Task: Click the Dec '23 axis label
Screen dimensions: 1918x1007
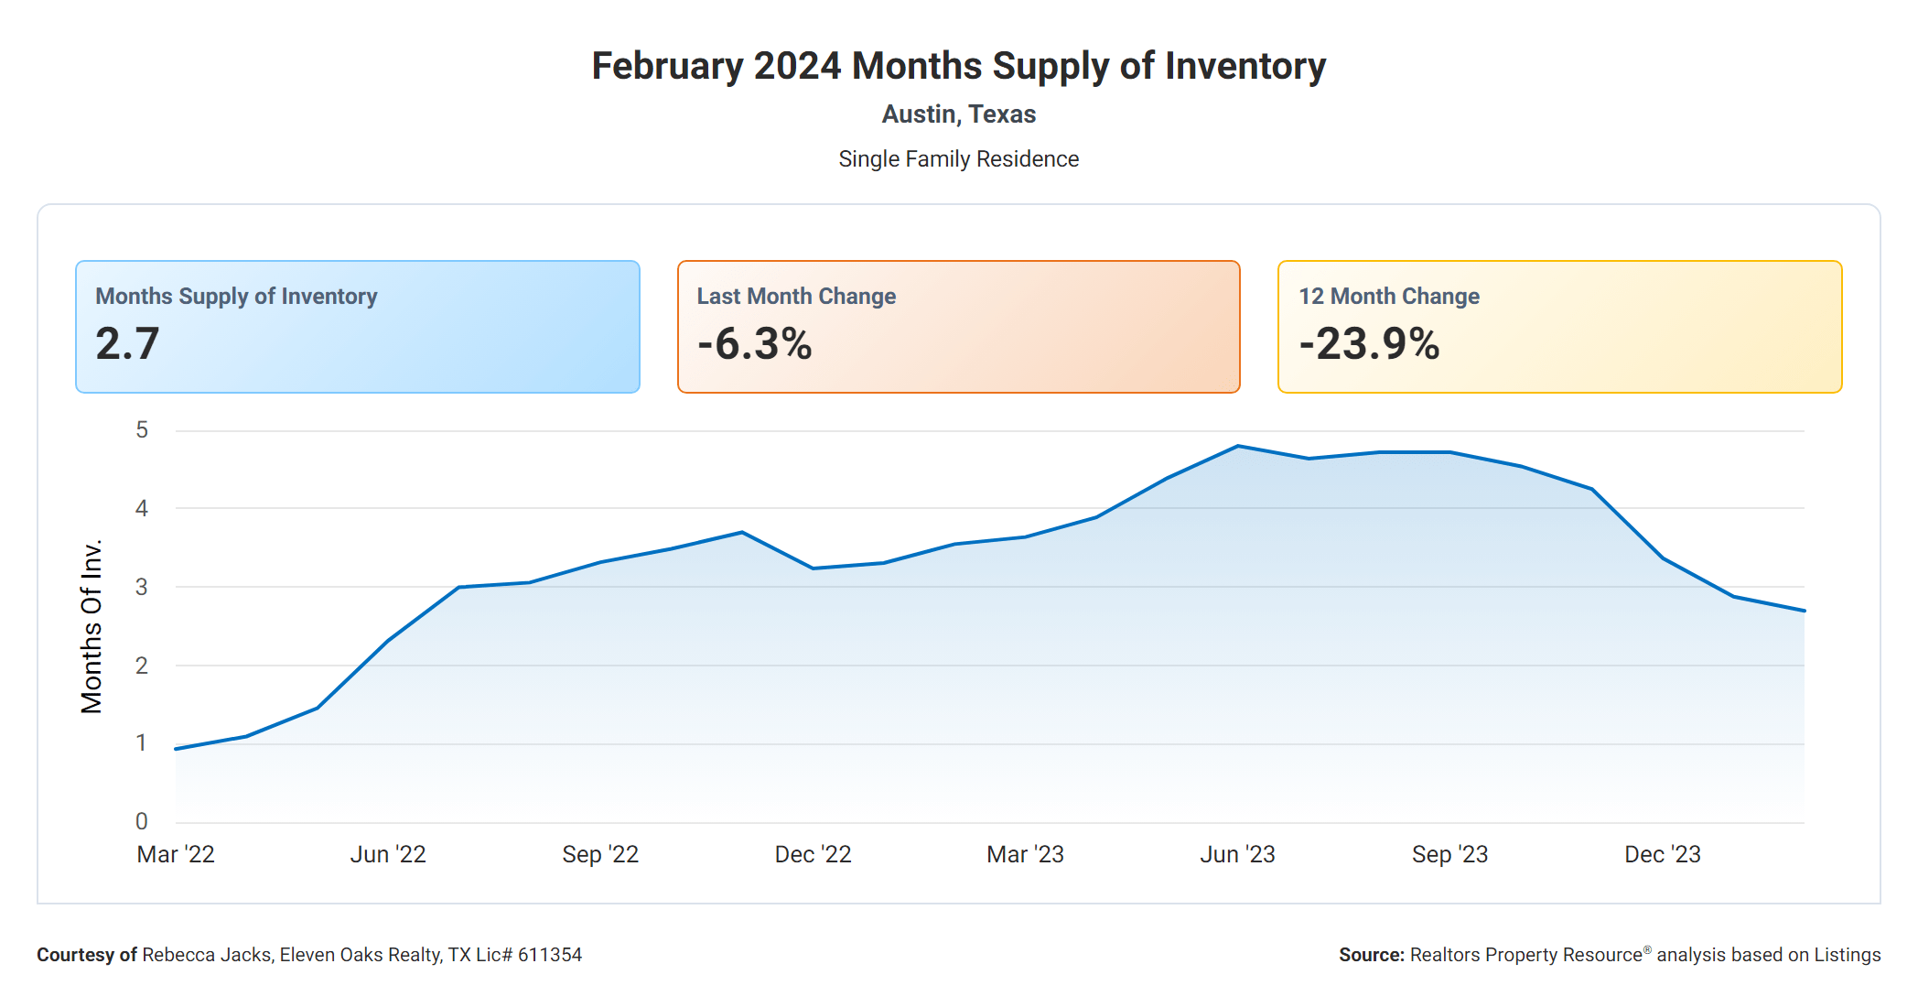Action: pyautogui.click(x=1662, y=854)
